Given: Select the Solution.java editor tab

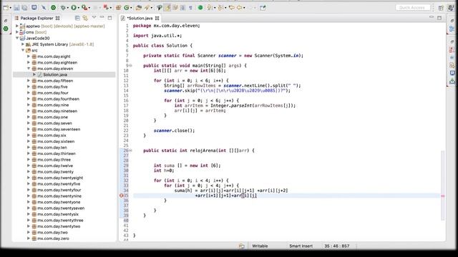Looking at the screenshot, I should [x=140, y=18].
